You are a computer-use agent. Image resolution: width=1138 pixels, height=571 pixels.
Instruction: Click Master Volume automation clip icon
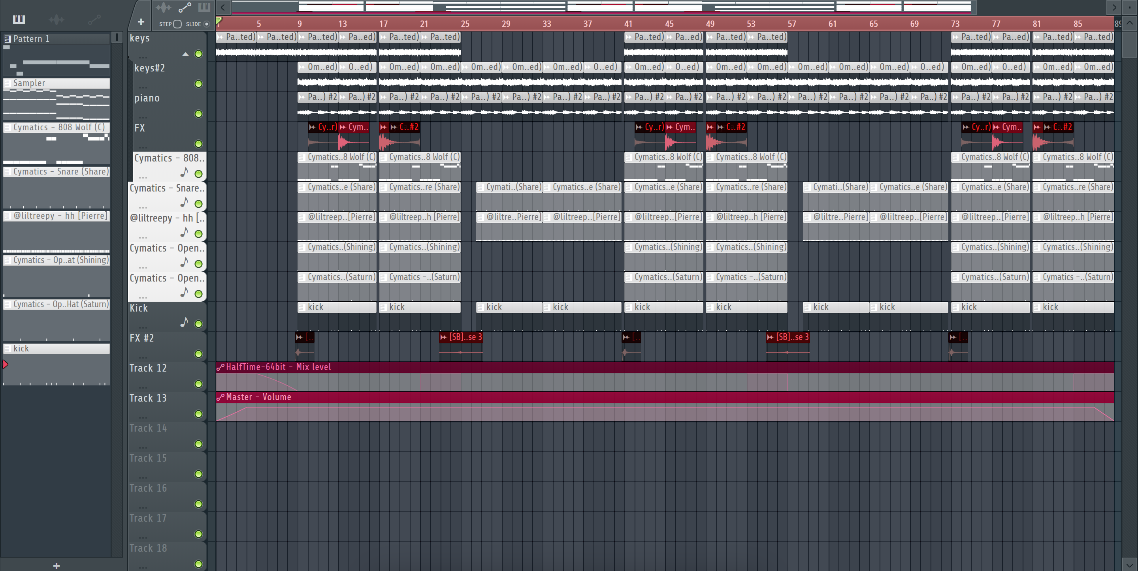220,397
